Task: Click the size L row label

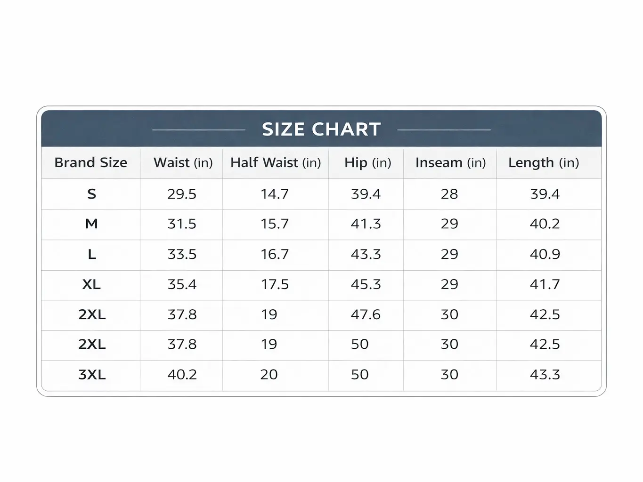Action: (x=91, y=254)
